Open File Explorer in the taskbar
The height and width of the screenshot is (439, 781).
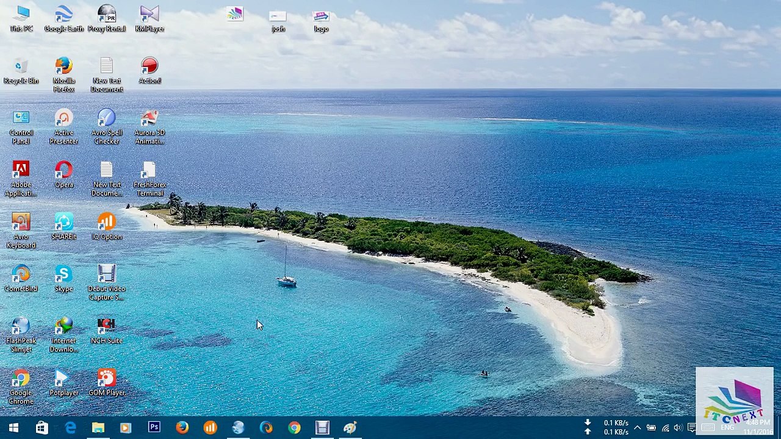98,428
